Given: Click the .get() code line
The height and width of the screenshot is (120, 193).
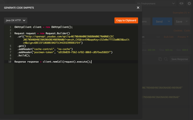Looking at the screenshot, I should tap(22, 46).
